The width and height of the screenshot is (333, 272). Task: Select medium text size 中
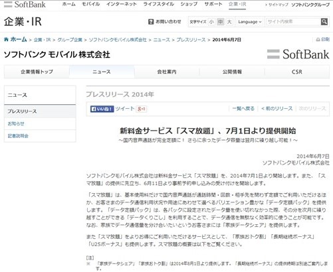point(221,22)
